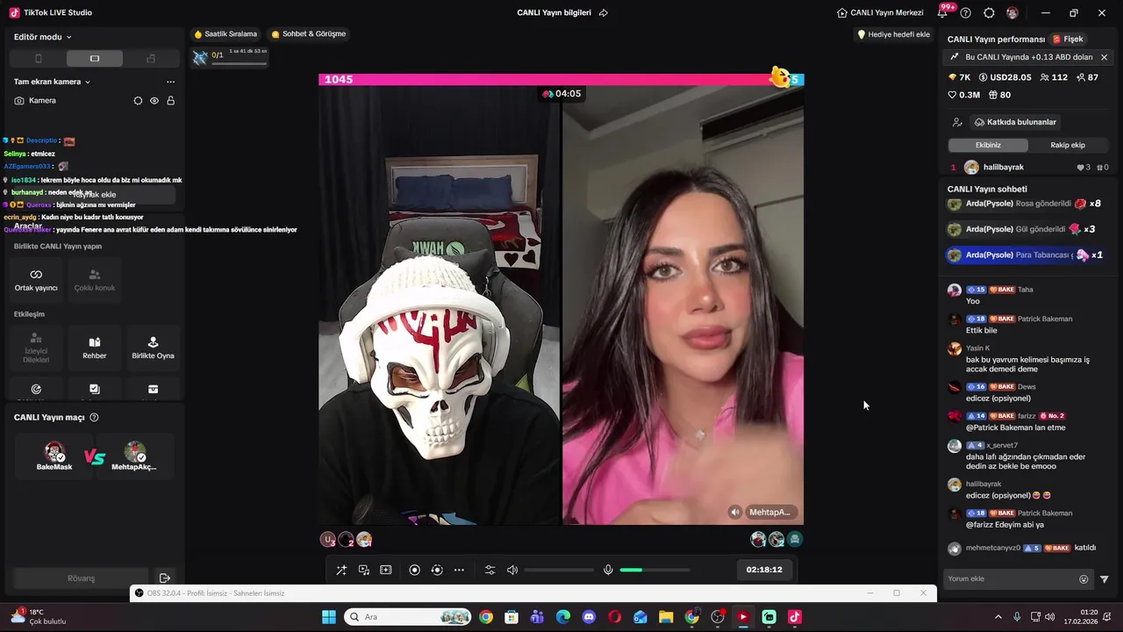
Task: Toggle the Kamera source lock
Action: pyautogui.click(x=170, y=101)
